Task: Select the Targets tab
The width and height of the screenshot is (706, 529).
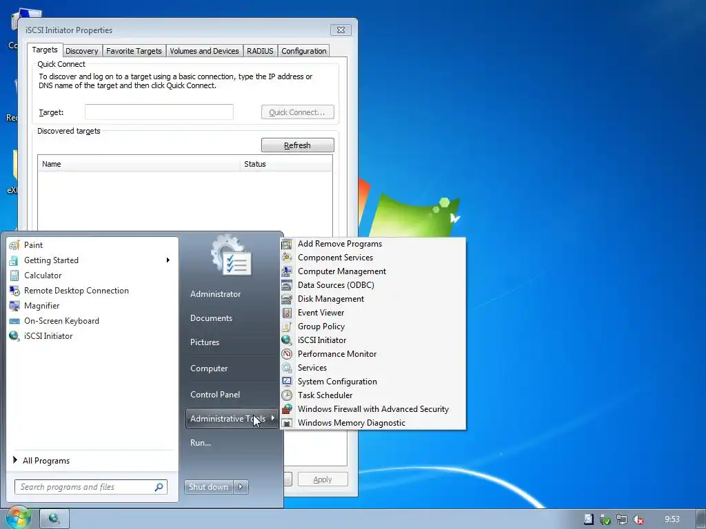Action: 45,50
